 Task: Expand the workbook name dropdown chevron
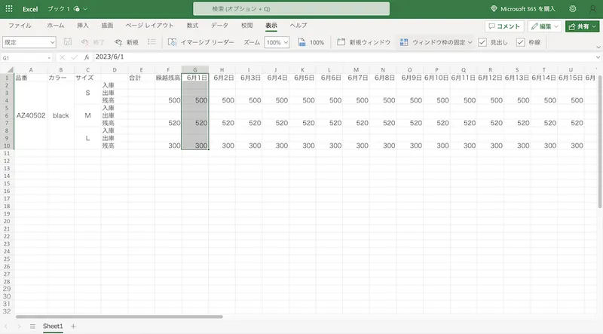point(85,8)
